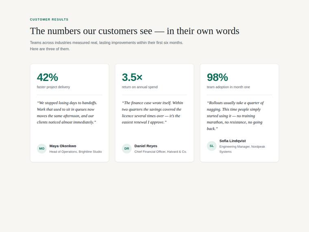Click Maya Okonkwo's name
Image resolution: width=309 pixels, height=232 pixels.
pos(63,146)
